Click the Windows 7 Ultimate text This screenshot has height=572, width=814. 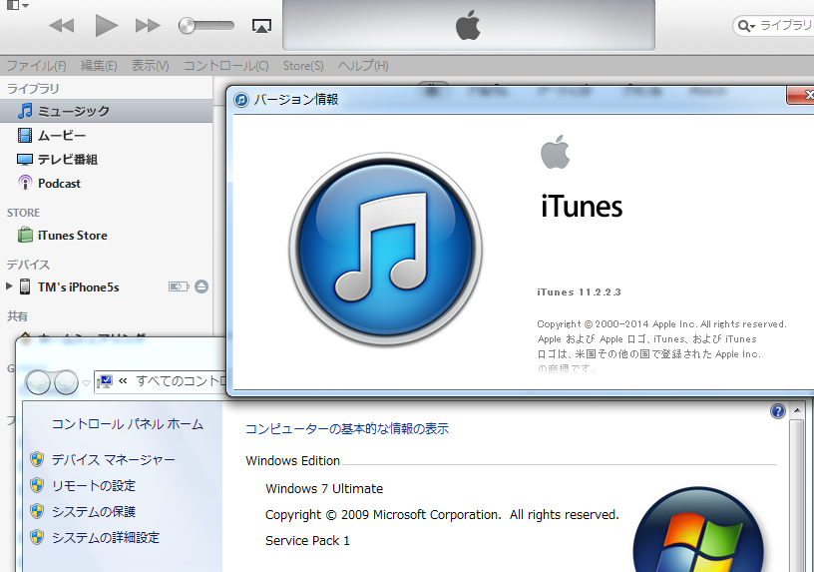point(324,489)
